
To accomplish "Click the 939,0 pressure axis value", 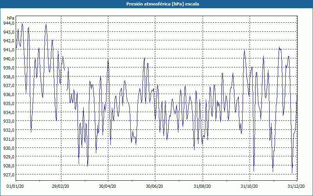I will (9, 67).
